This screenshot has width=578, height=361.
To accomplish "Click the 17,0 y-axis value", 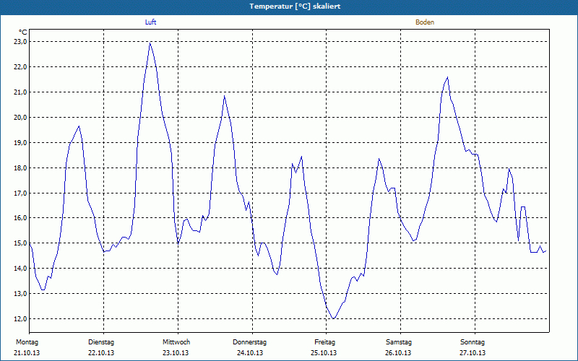I will pyautogui.click(x=20, y=193).
